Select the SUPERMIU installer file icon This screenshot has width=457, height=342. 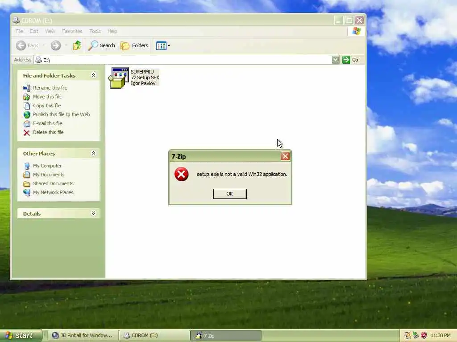coord(118,77)
